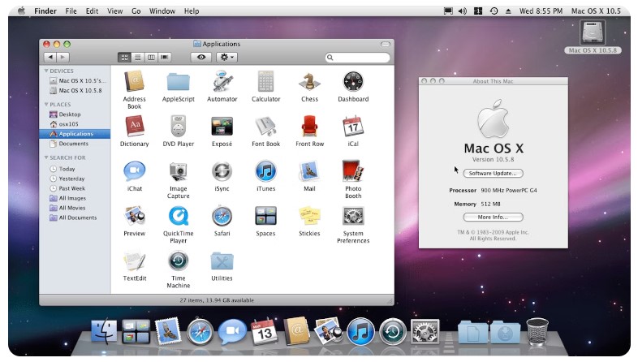Open the Action gear dropdown menu

[x=227, y=58]
